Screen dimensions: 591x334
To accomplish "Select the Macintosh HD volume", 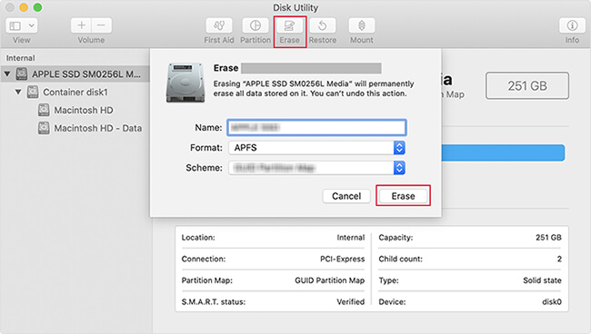I will 84,110.
